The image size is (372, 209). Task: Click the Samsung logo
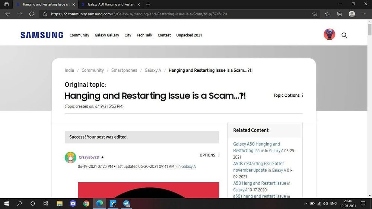pos(42,35)
